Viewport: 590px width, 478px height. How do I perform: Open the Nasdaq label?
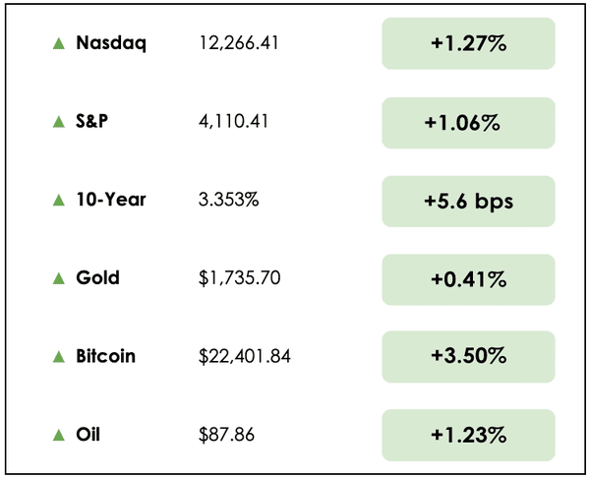[x=111, y=44]
